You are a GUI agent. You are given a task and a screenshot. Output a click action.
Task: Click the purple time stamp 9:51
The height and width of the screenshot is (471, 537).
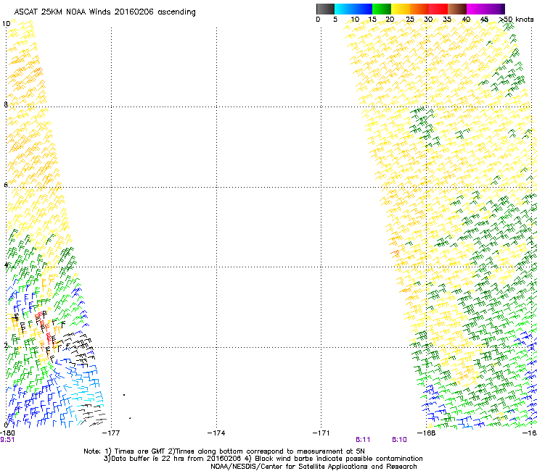tap(7, 440)
